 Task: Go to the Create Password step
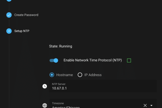point(26,15)
